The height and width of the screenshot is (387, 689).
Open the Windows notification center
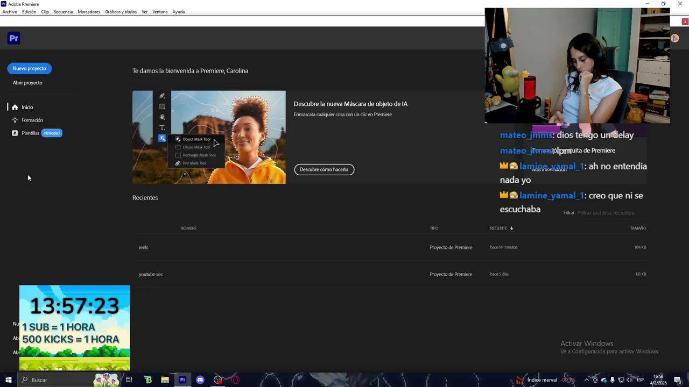tap(678, 380)
